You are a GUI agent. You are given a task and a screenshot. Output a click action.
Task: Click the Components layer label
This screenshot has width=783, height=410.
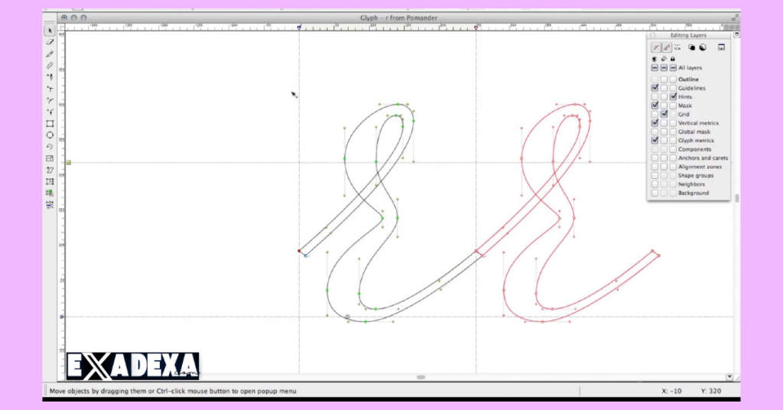694,149
